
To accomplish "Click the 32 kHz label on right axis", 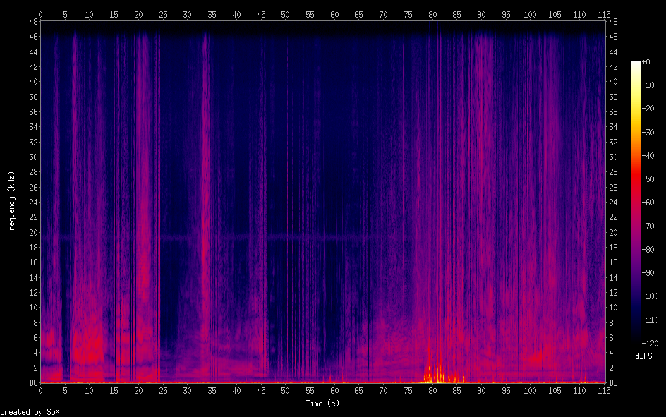I will pos(613,142).
